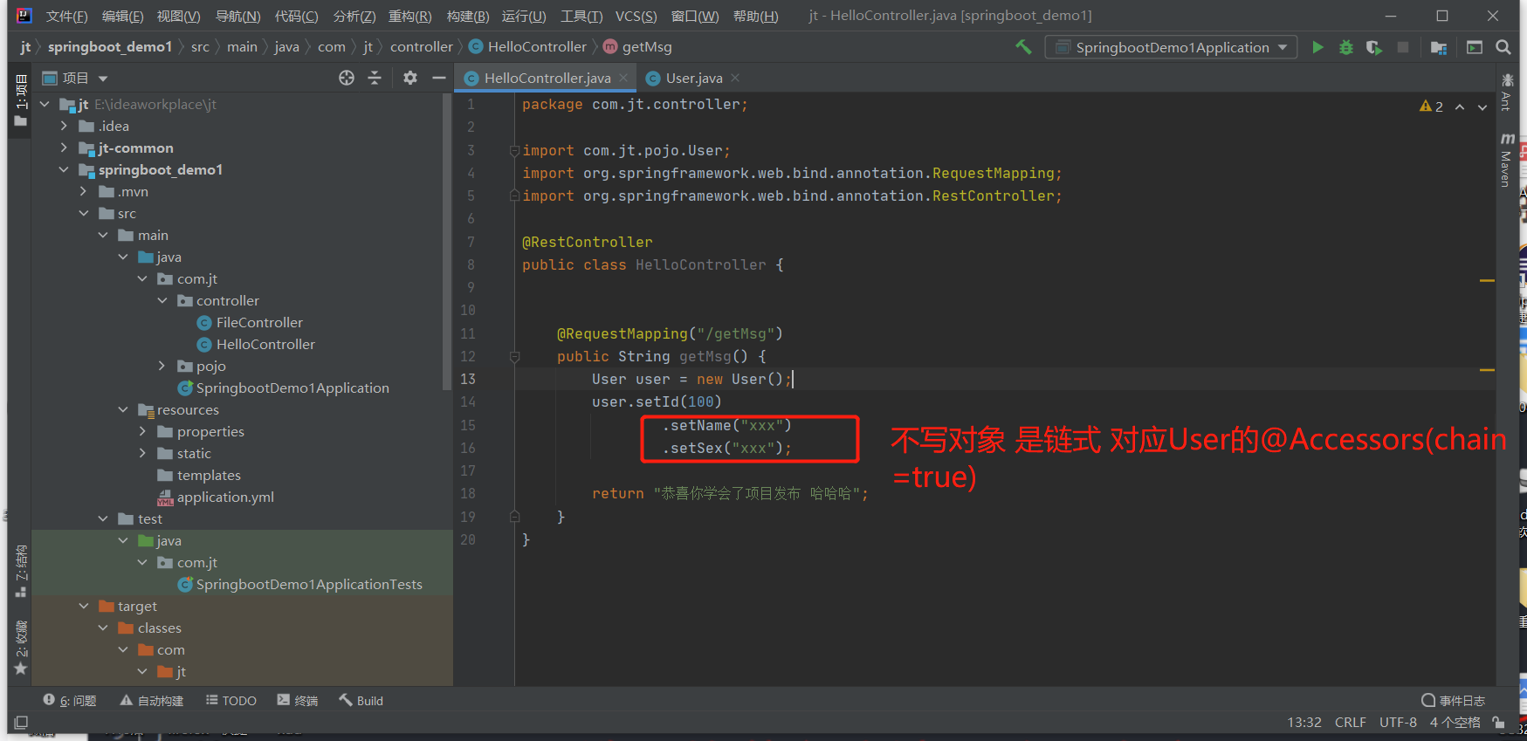
Task: Click the controller breadcrumb in navigation bar
Action: click(x=422, y=47)
